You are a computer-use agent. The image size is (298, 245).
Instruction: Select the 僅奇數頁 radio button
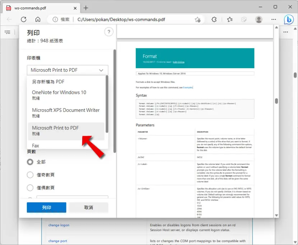pos(30,175)
